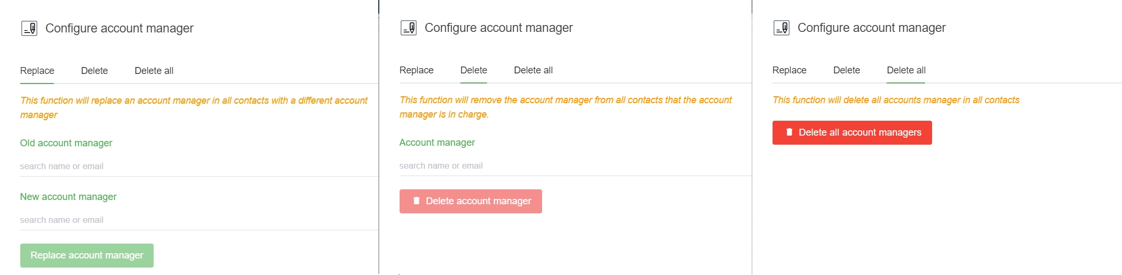Go to Replace tab in the right panel
The height and width of the screenshot is (275, 1122).
click(789, 70)
